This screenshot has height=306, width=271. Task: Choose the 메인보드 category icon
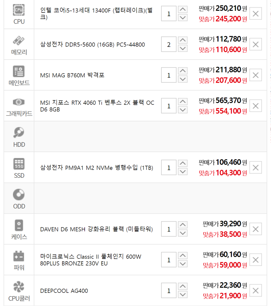pyautogui.click(x=19, y=71)
